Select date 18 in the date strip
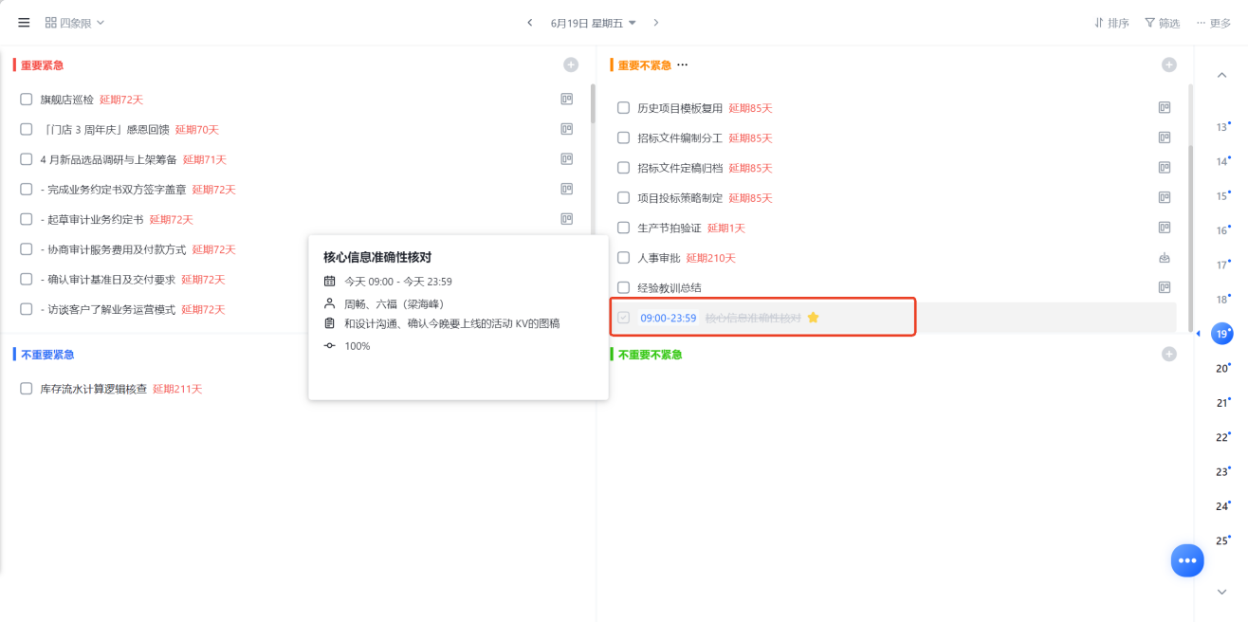The height and width of the screenshot is (622, 1248). pos(1222,300)
